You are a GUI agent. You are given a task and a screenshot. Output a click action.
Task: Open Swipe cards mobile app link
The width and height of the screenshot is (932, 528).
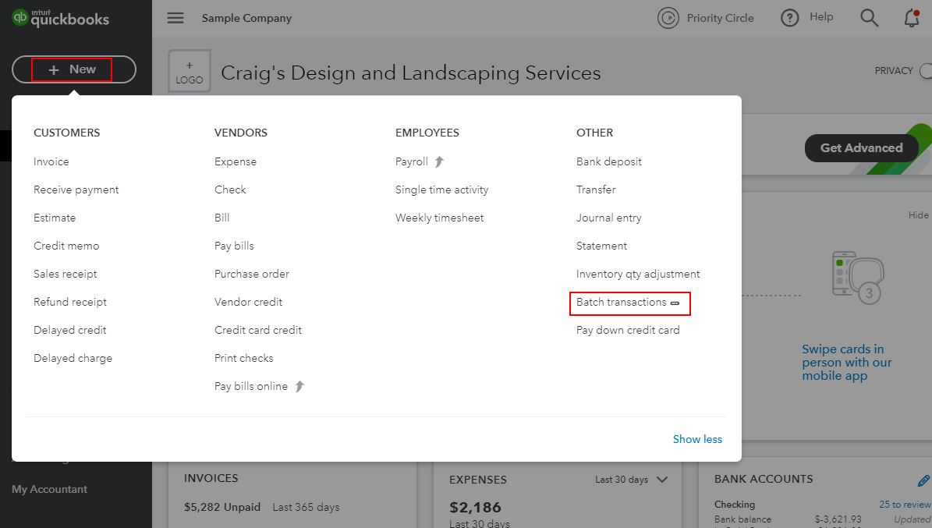click(846, 362)
